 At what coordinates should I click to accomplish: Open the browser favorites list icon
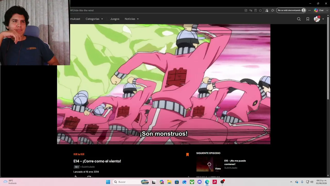273,10
